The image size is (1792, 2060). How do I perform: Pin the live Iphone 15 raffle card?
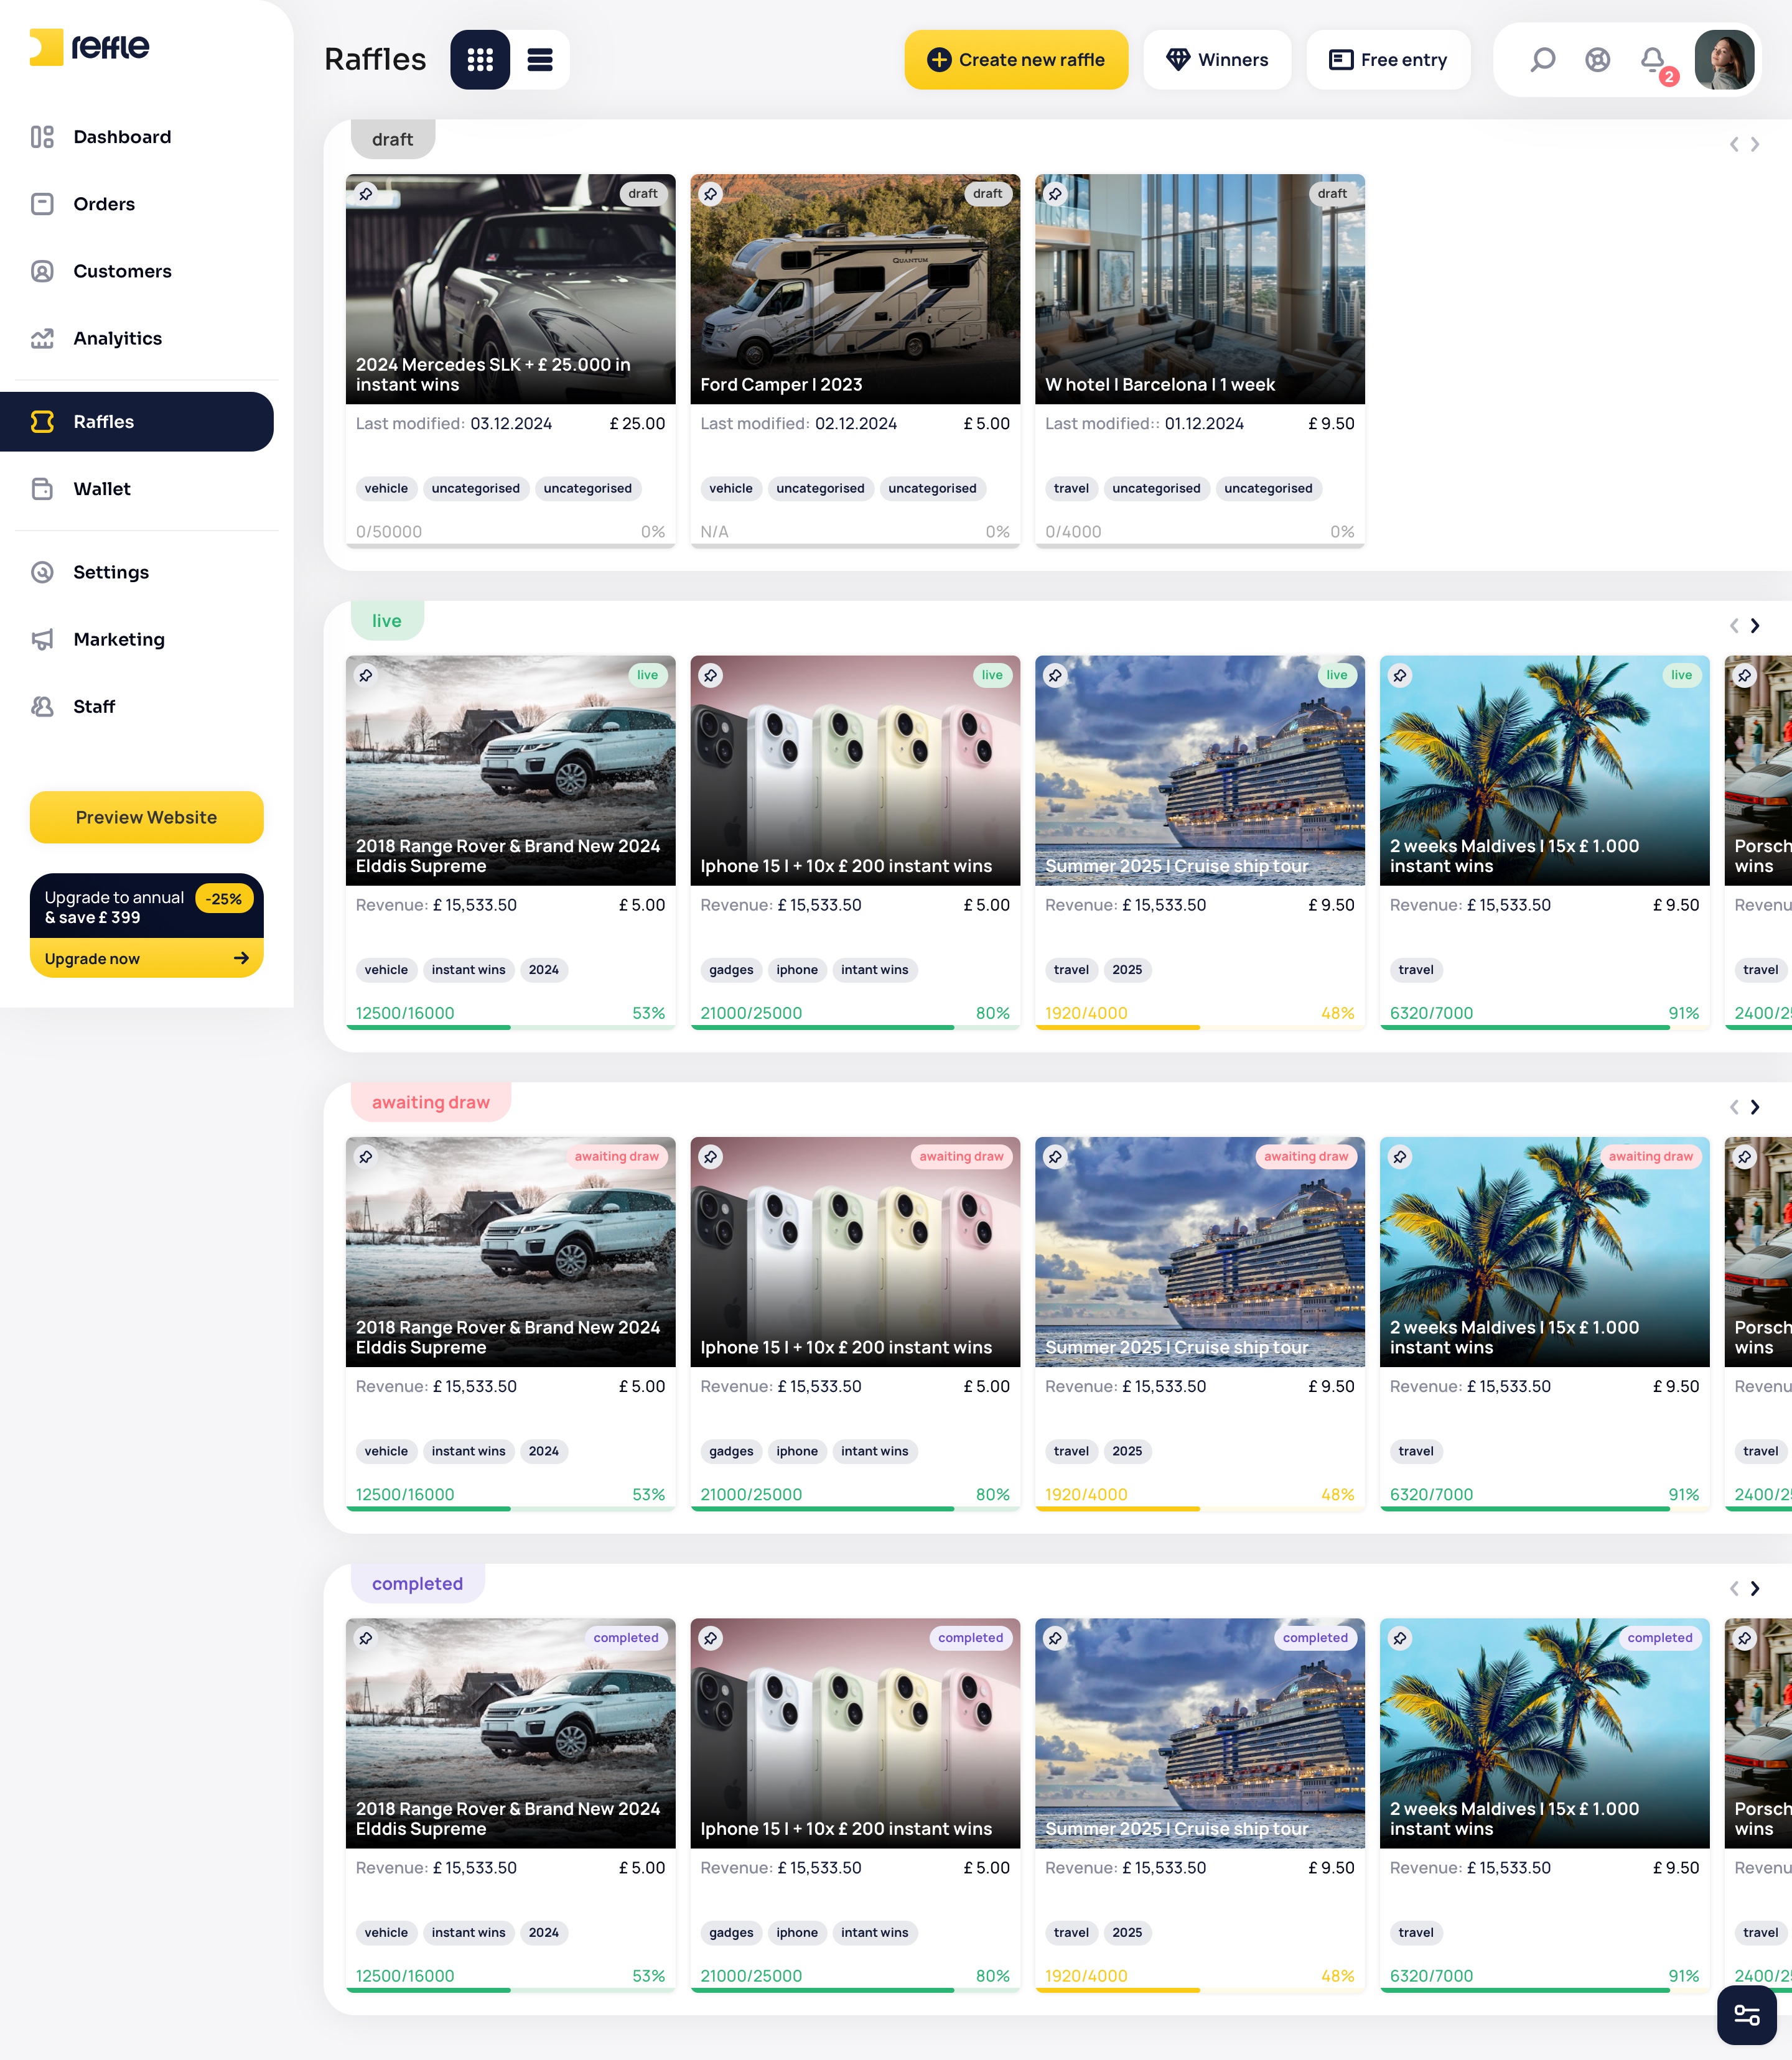(710, 675)
